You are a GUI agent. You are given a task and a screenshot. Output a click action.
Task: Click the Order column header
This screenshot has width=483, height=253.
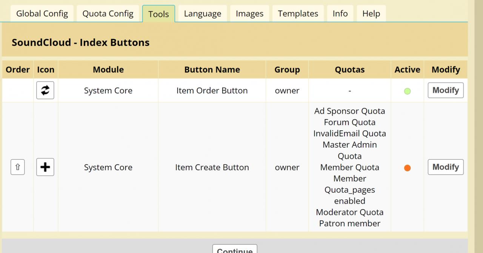click(x=17, y=69)
